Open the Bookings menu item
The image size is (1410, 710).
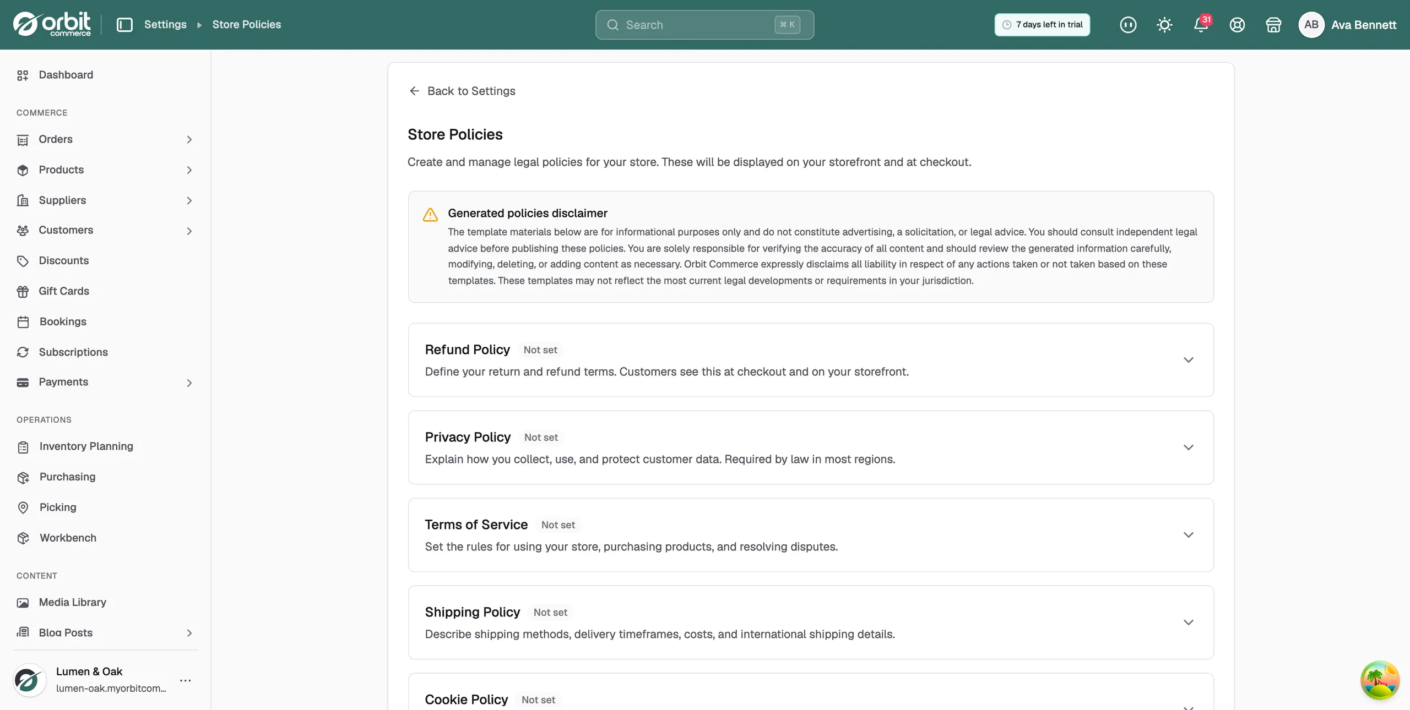click(105, 321)
